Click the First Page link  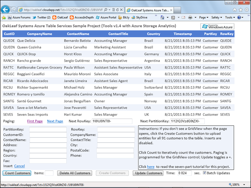pyautogui.click(x=35, y=121)
